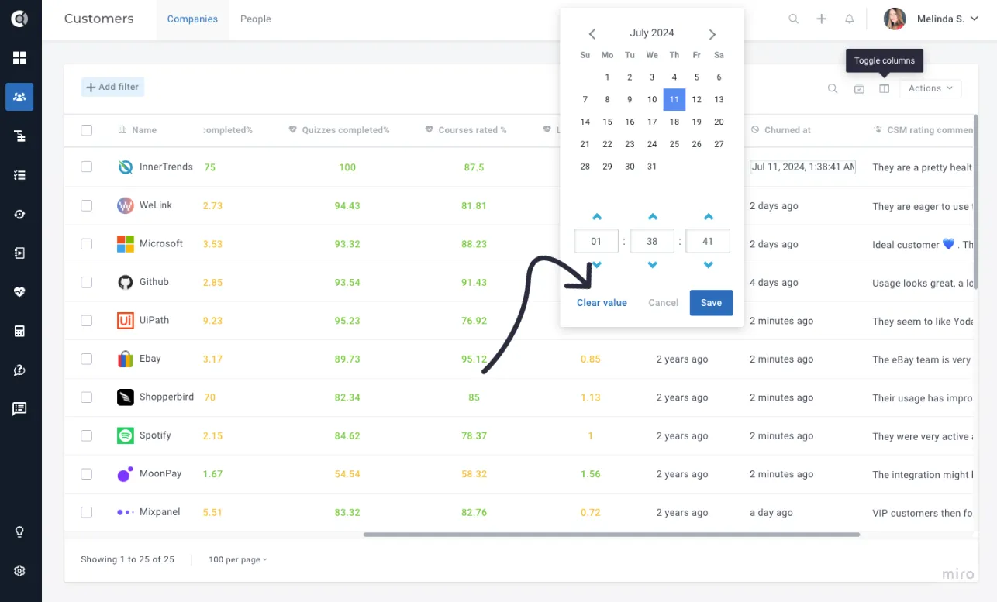Go to previous month in calendar
Screen dimensions: 997x602
592,34
